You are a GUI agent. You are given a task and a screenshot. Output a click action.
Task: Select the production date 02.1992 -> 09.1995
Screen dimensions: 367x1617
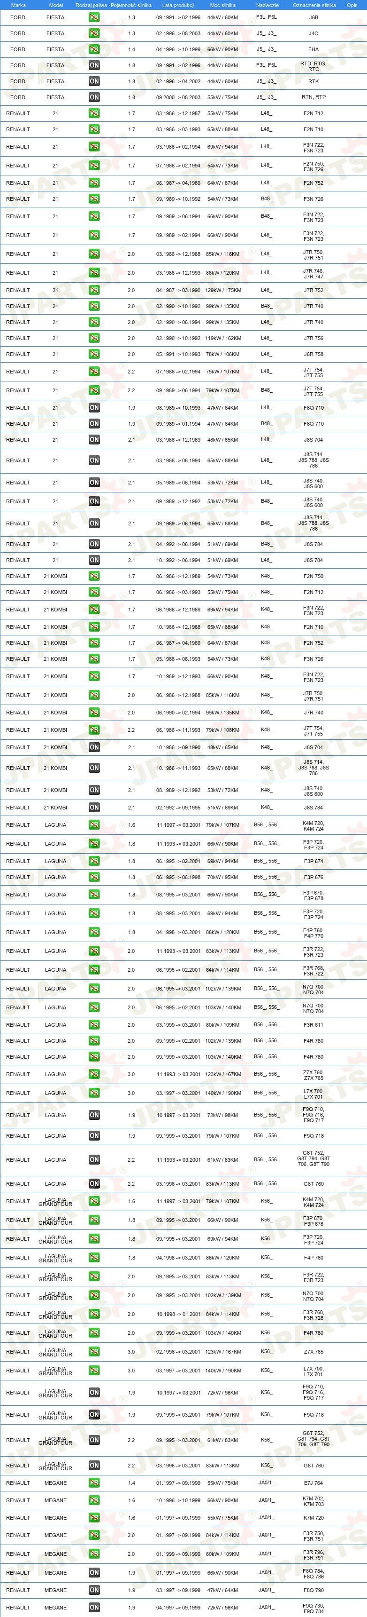(178, 807)
